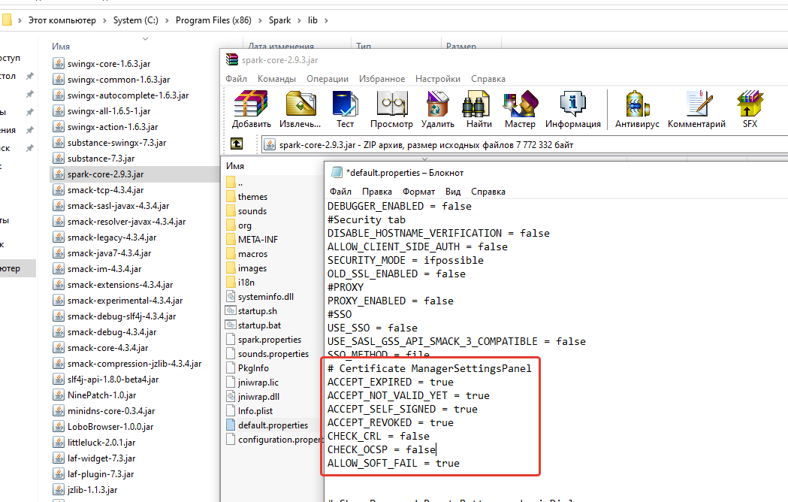
Task: Select default.properties in the archive list
Action: pos(273,425)
